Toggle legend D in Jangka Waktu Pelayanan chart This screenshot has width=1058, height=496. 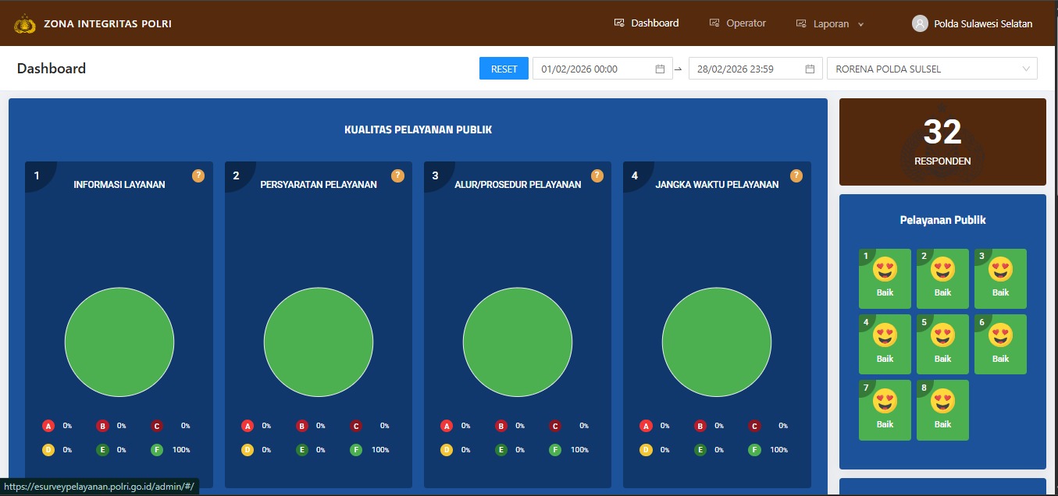(x=646, y=450)
